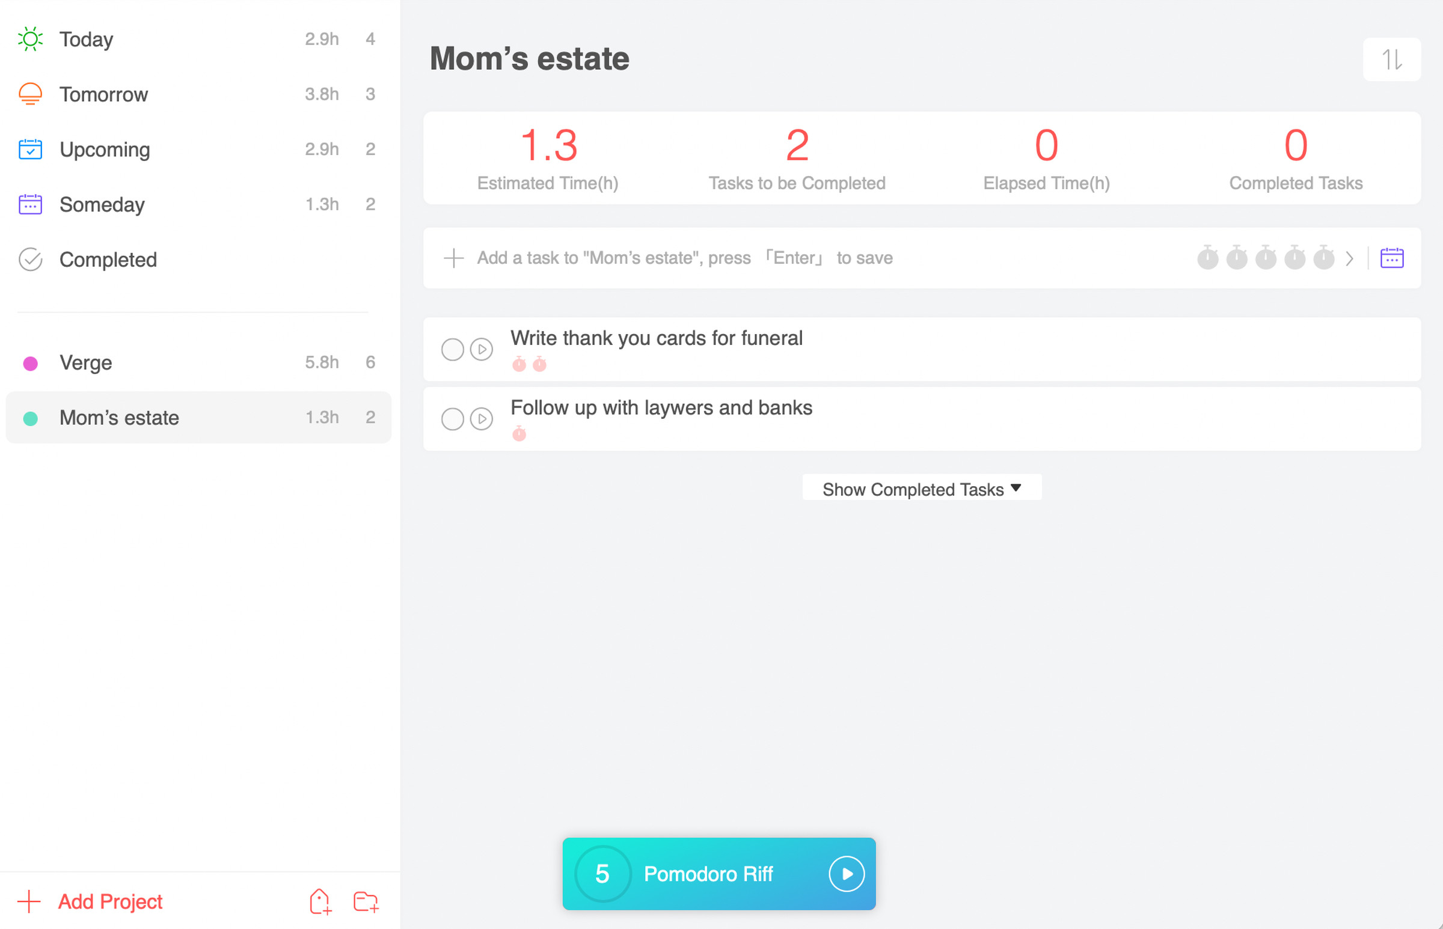Image resolution: width=1443 pixels, height=929 pixels.
Task: Click the import/export folder icon bottom-left
Action: [366, 901]
